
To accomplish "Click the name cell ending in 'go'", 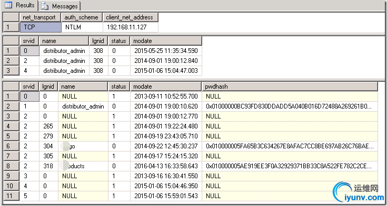I will tap(83, 146).
